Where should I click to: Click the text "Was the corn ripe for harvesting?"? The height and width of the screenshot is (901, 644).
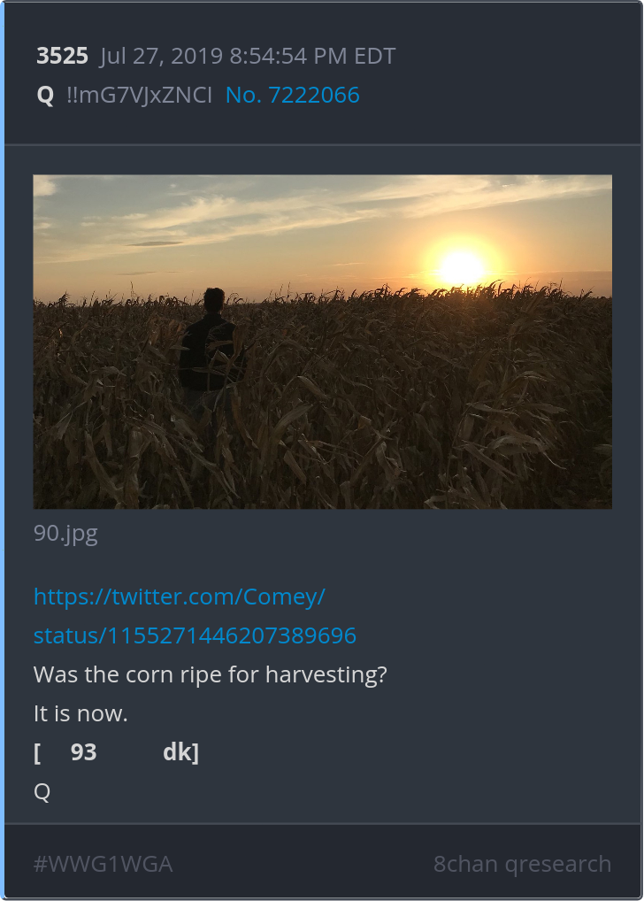pos(211,674)
